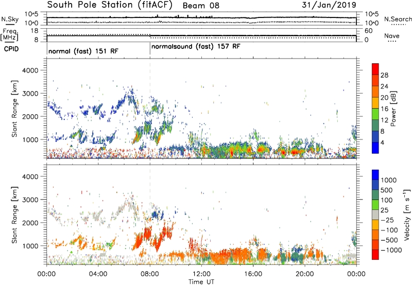Click the 'CPID' label
412x285 pixels.
[x=11, y=49]
